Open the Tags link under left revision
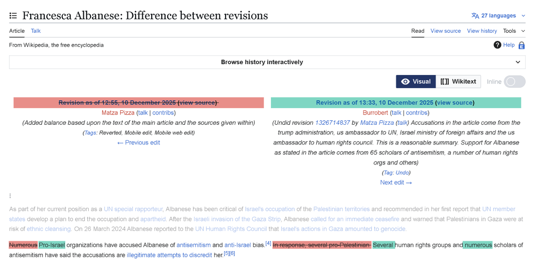Image resolution: width=540 pixels, height=263 pixels. click(90, 133)
